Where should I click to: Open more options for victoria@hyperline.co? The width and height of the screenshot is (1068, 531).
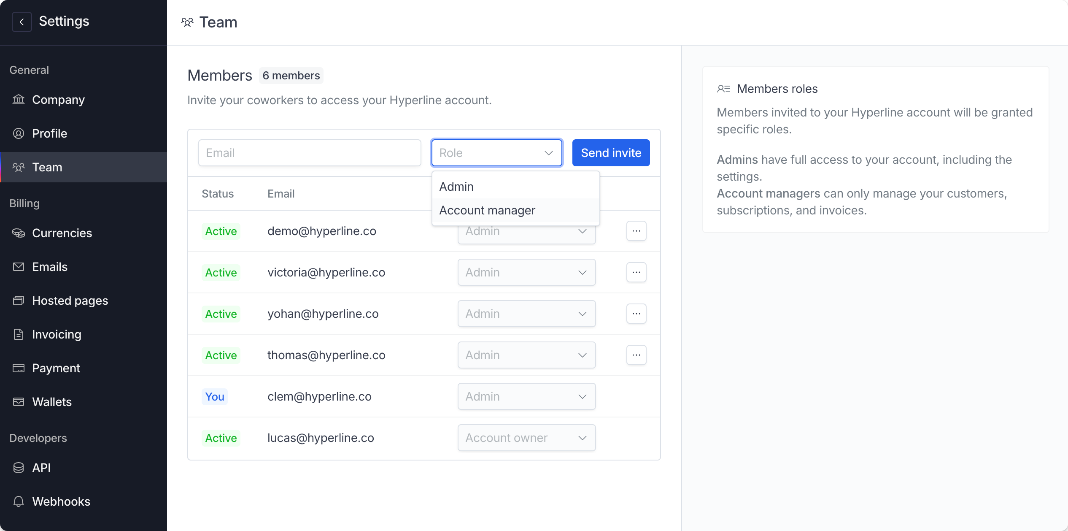pos(636,272)
